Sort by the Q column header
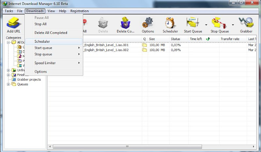The width and height of the screenshot is (261, 152). click(x=145, y=39)
